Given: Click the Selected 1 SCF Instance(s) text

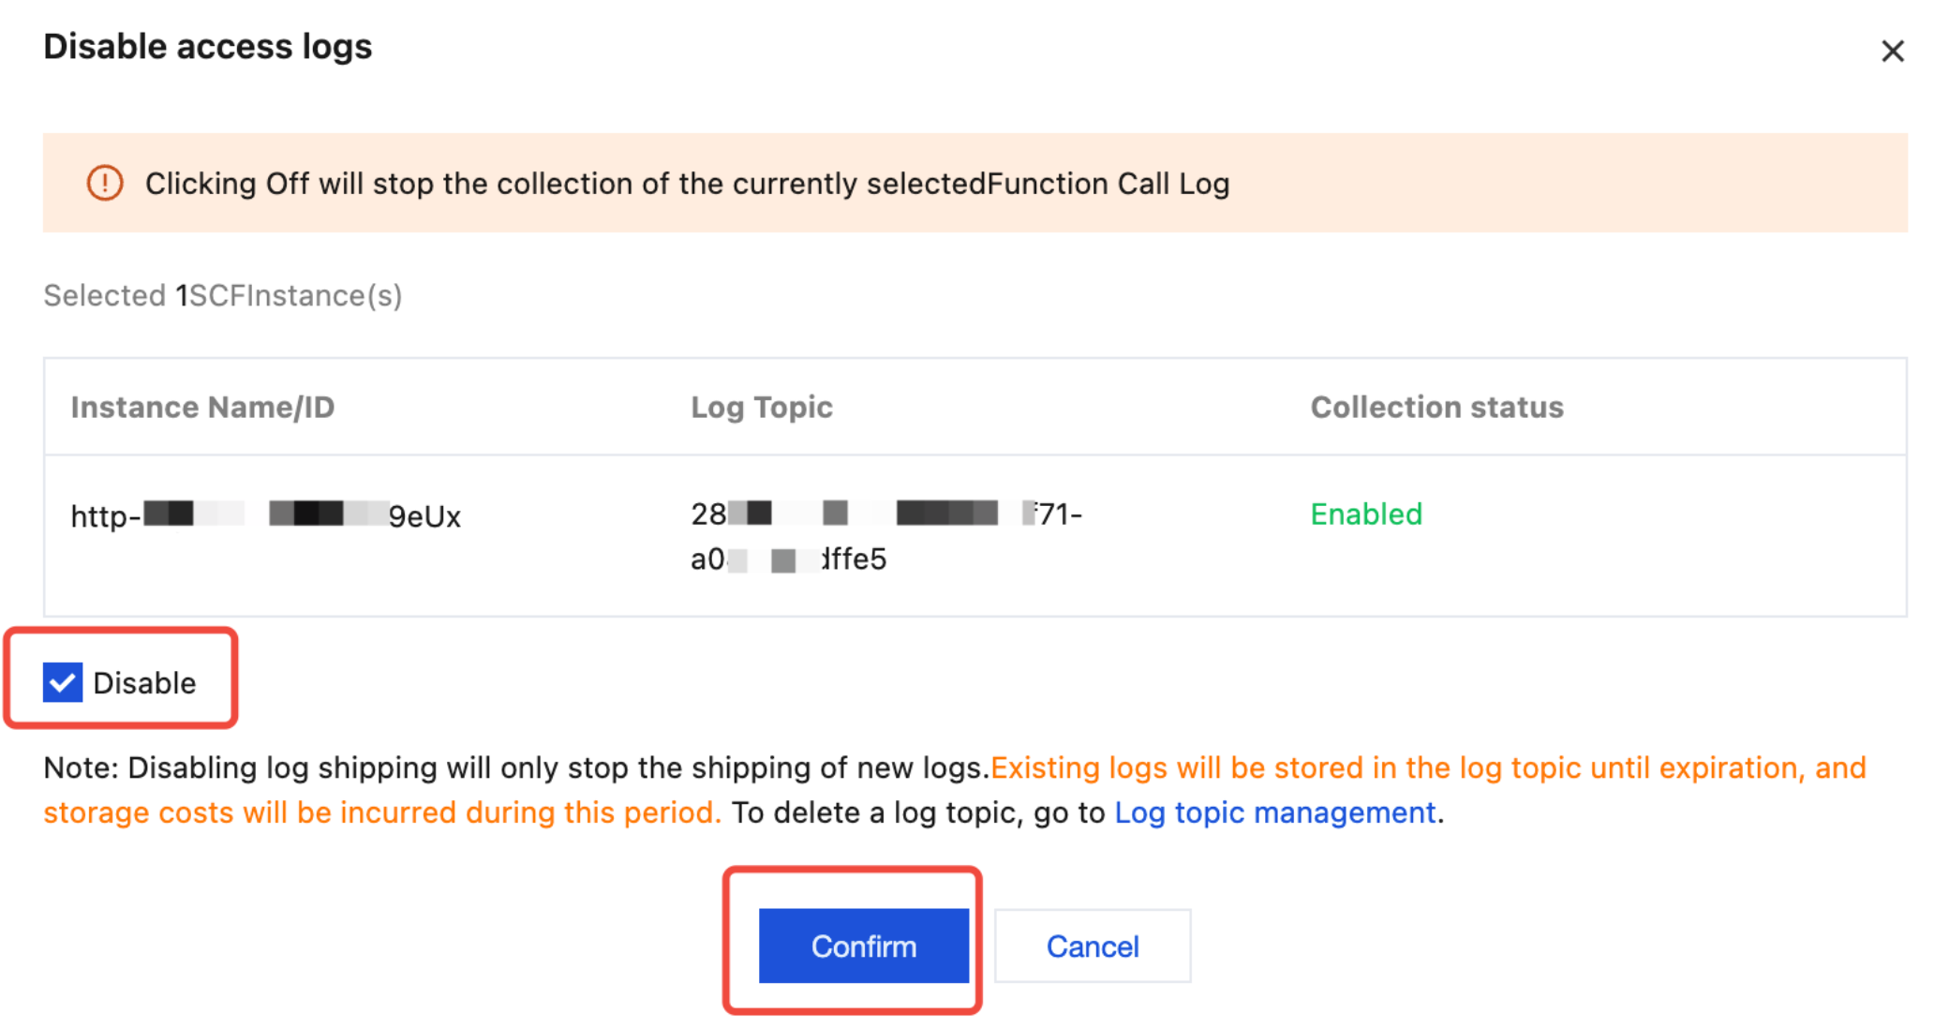Looking at the screenshot, I should pyautogui.click(x=223, y=295).
